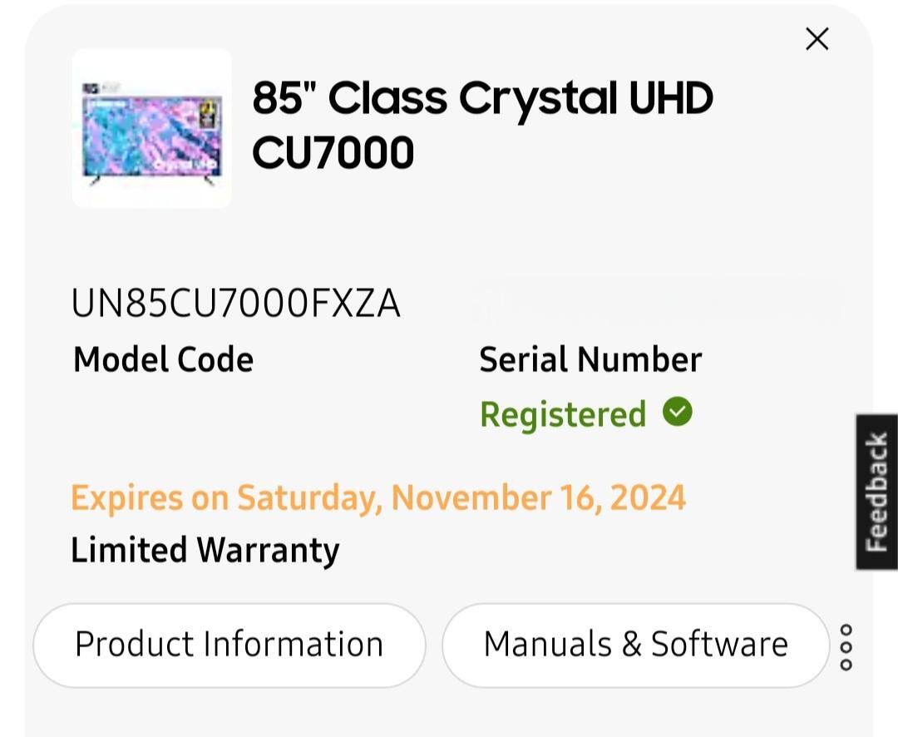Close the product card with the X
The image size is (898, 737).
pyautogui.click(x=817, y=39)
